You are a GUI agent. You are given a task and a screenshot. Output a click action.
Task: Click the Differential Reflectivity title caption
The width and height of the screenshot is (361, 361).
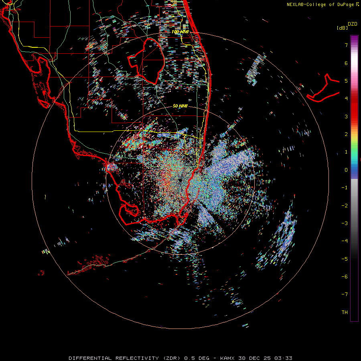coord(180,358)
